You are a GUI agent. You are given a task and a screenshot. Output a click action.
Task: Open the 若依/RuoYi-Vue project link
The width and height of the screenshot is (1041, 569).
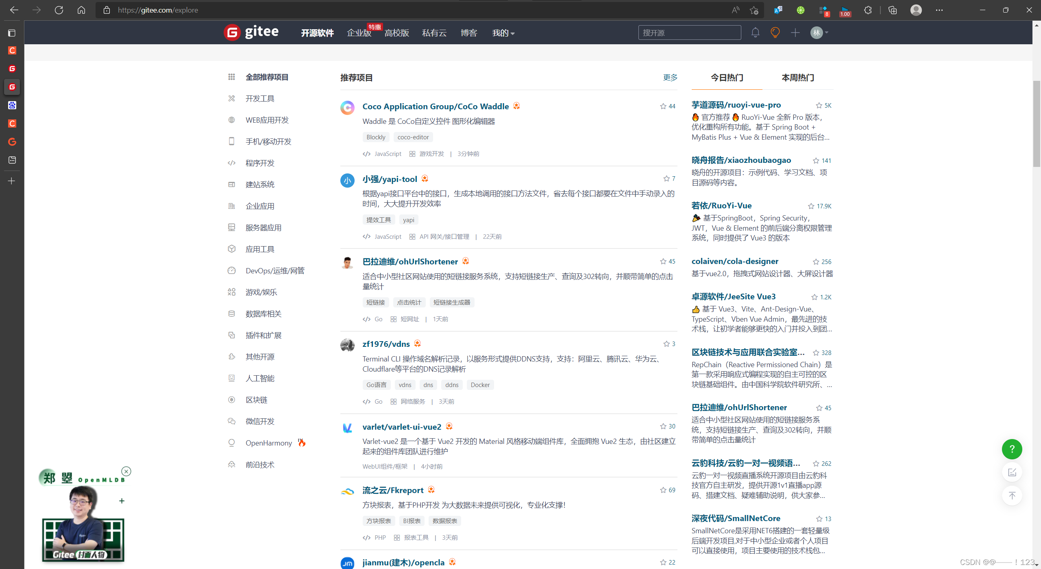pyautogui.click(x=721, y=206)
